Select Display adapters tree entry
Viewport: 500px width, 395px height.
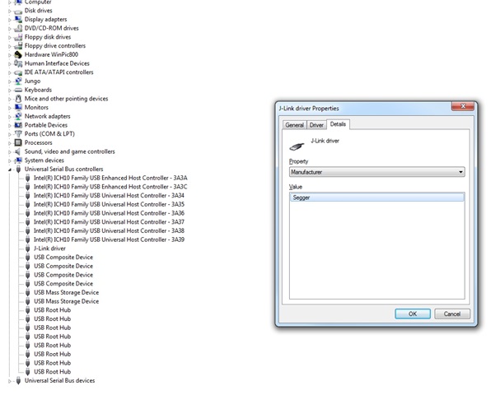point(45,20)
